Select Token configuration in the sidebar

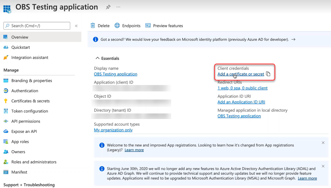coord(30,111)
